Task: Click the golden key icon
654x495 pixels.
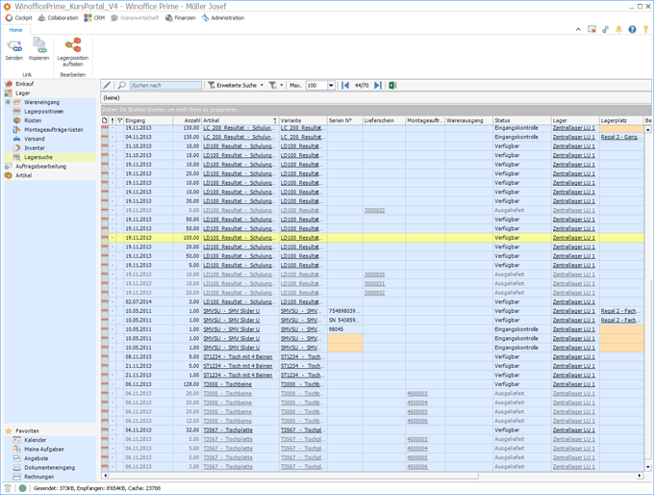Action: (x=645, y=29)
